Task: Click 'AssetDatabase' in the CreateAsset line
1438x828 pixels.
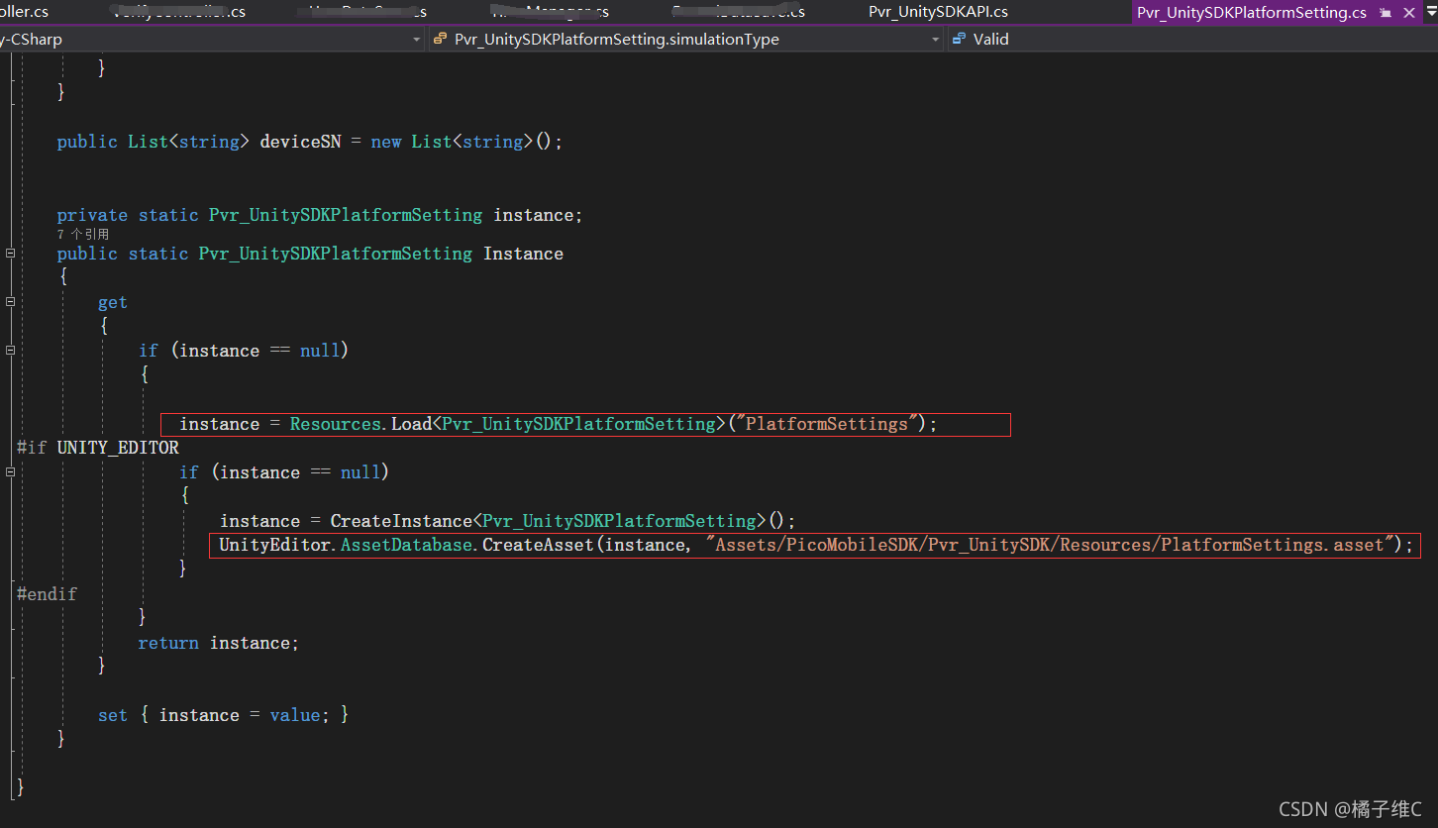Action: coord(406,545)
